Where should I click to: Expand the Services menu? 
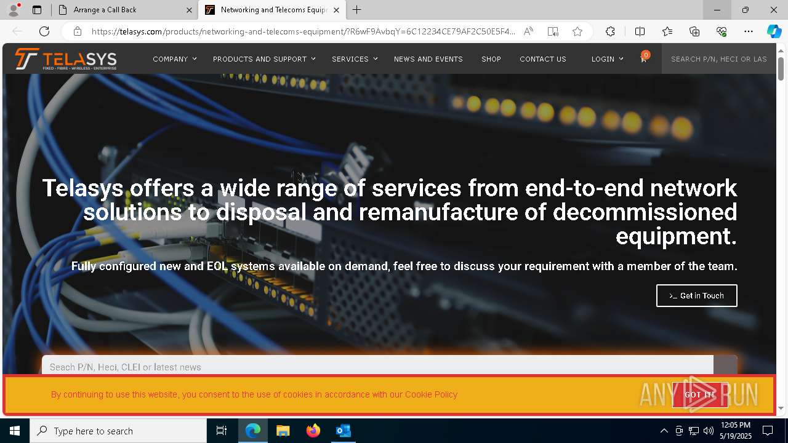point(355,59)
